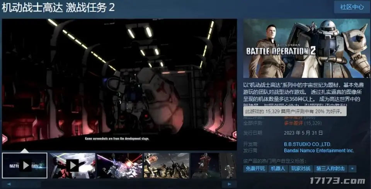Click the left scroll arrow under thumbnails
This screenshot has height=189, width=371.
(8, 184)
